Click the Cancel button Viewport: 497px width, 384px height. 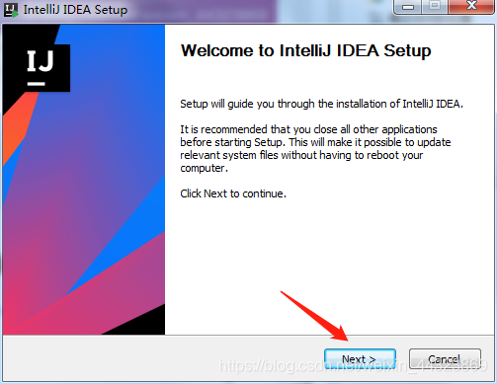(x=445, y=358)
